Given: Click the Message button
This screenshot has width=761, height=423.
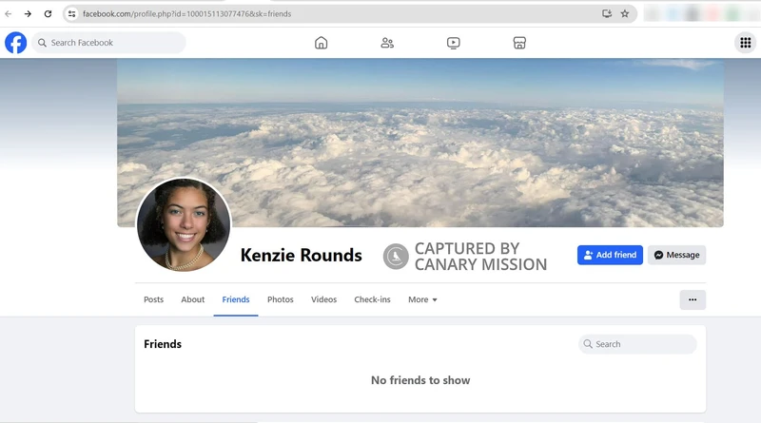Looking at the screenshot, I should 676,255.
